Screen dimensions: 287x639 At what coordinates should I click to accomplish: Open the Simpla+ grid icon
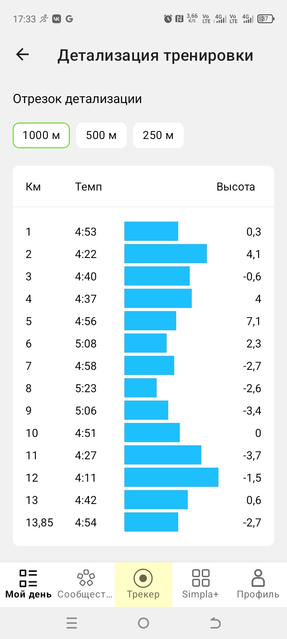(201, 578)
